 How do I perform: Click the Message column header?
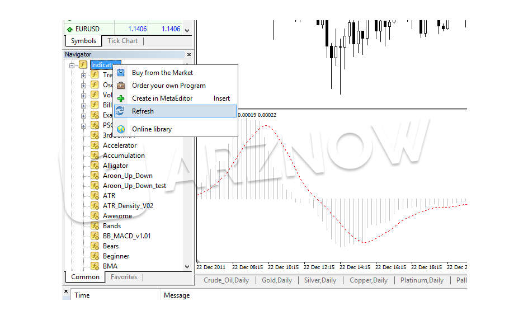click(x=177, y=295)
